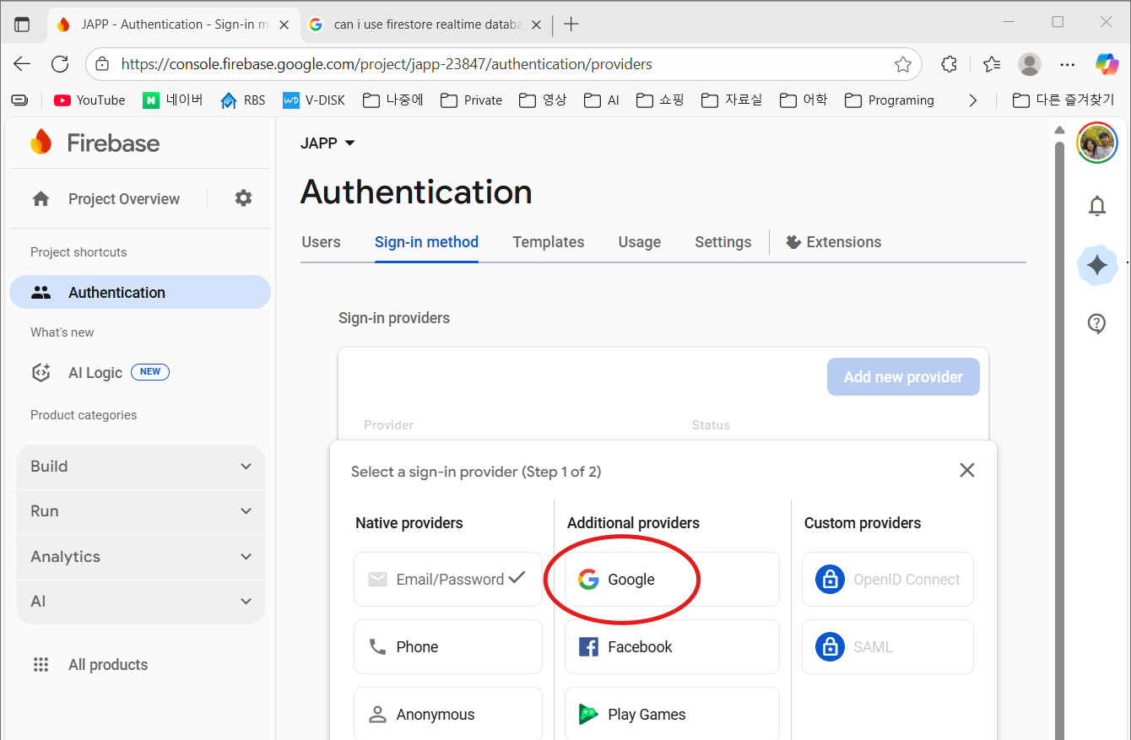Viewport: 1131px width, 740px height.
Task: Click the NEW badge beside AI Logic
Action: tap(150, 372)
